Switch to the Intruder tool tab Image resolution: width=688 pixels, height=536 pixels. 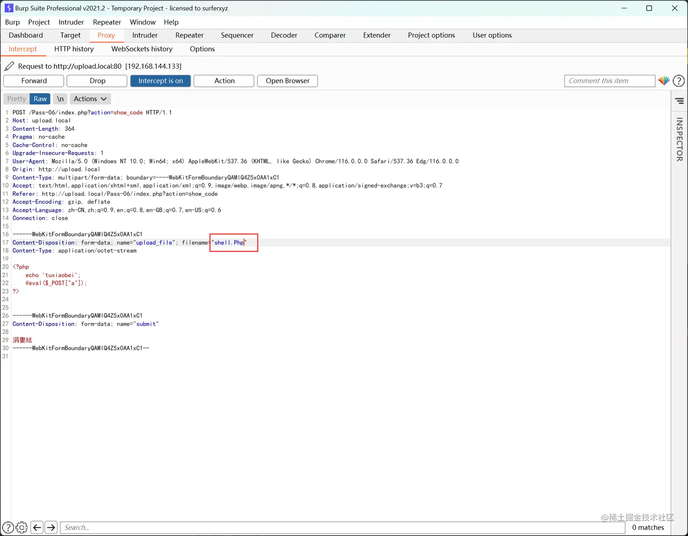tap(145, 35)
